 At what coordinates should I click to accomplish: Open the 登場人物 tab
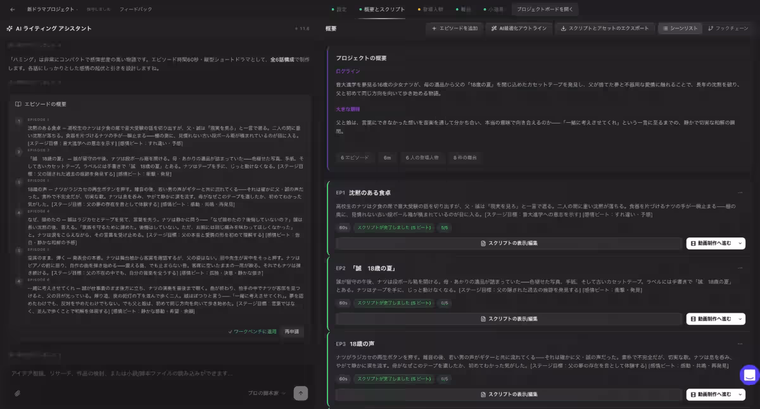[431, 9]
